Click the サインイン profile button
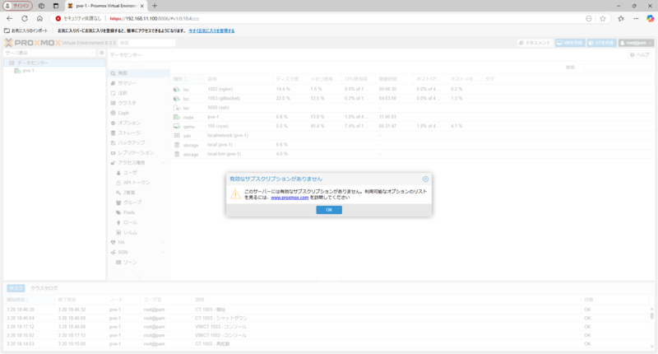This screenshot has width=658, height=354. point(17,6)
